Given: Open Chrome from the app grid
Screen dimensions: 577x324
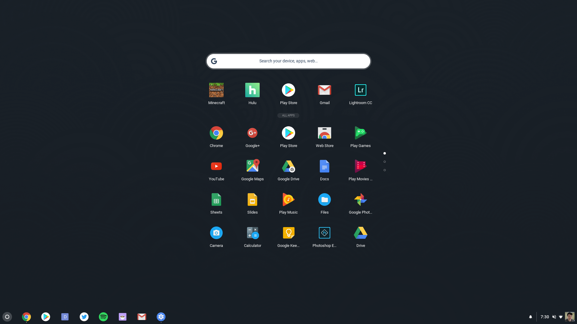Looking at the screenshot, I should coord(216,133).
